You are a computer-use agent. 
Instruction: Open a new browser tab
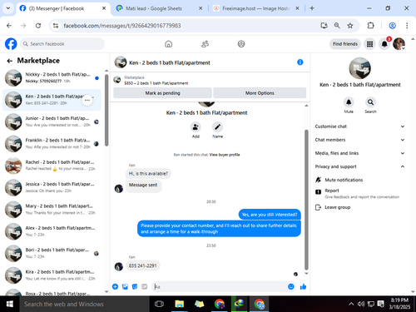(312, 8)
